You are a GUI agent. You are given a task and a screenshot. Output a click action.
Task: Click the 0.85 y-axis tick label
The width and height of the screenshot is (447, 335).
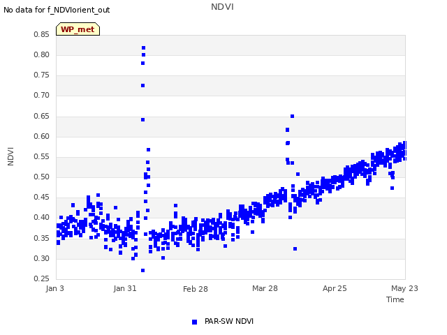42,34
